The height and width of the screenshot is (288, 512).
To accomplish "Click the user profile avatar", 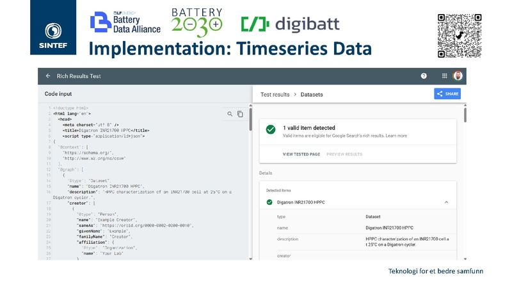I will coord(458,76).
